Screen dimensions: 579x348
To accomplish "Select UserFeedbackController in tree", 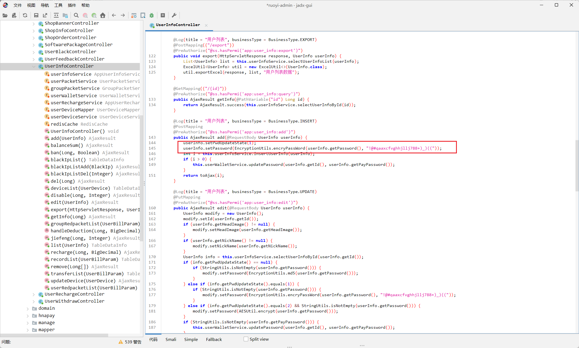I will click(x=74, y=59).
